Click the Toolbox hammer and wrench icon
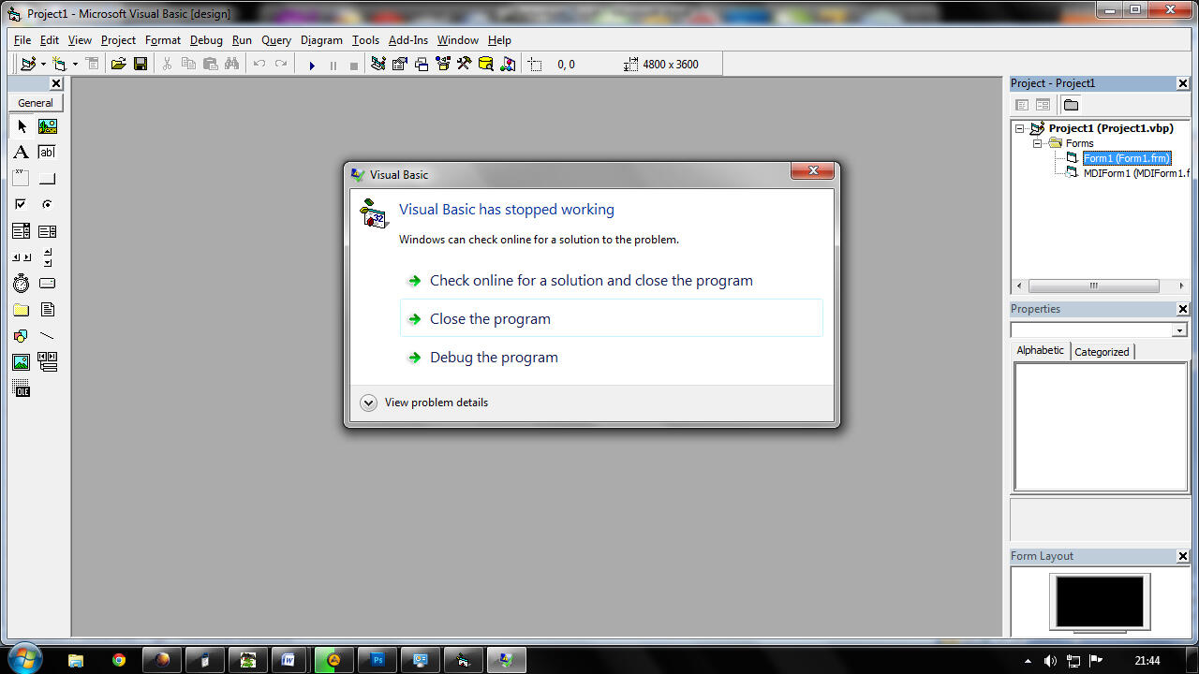Viewport: 1199px width, 674px height. [x=464, y=64]
